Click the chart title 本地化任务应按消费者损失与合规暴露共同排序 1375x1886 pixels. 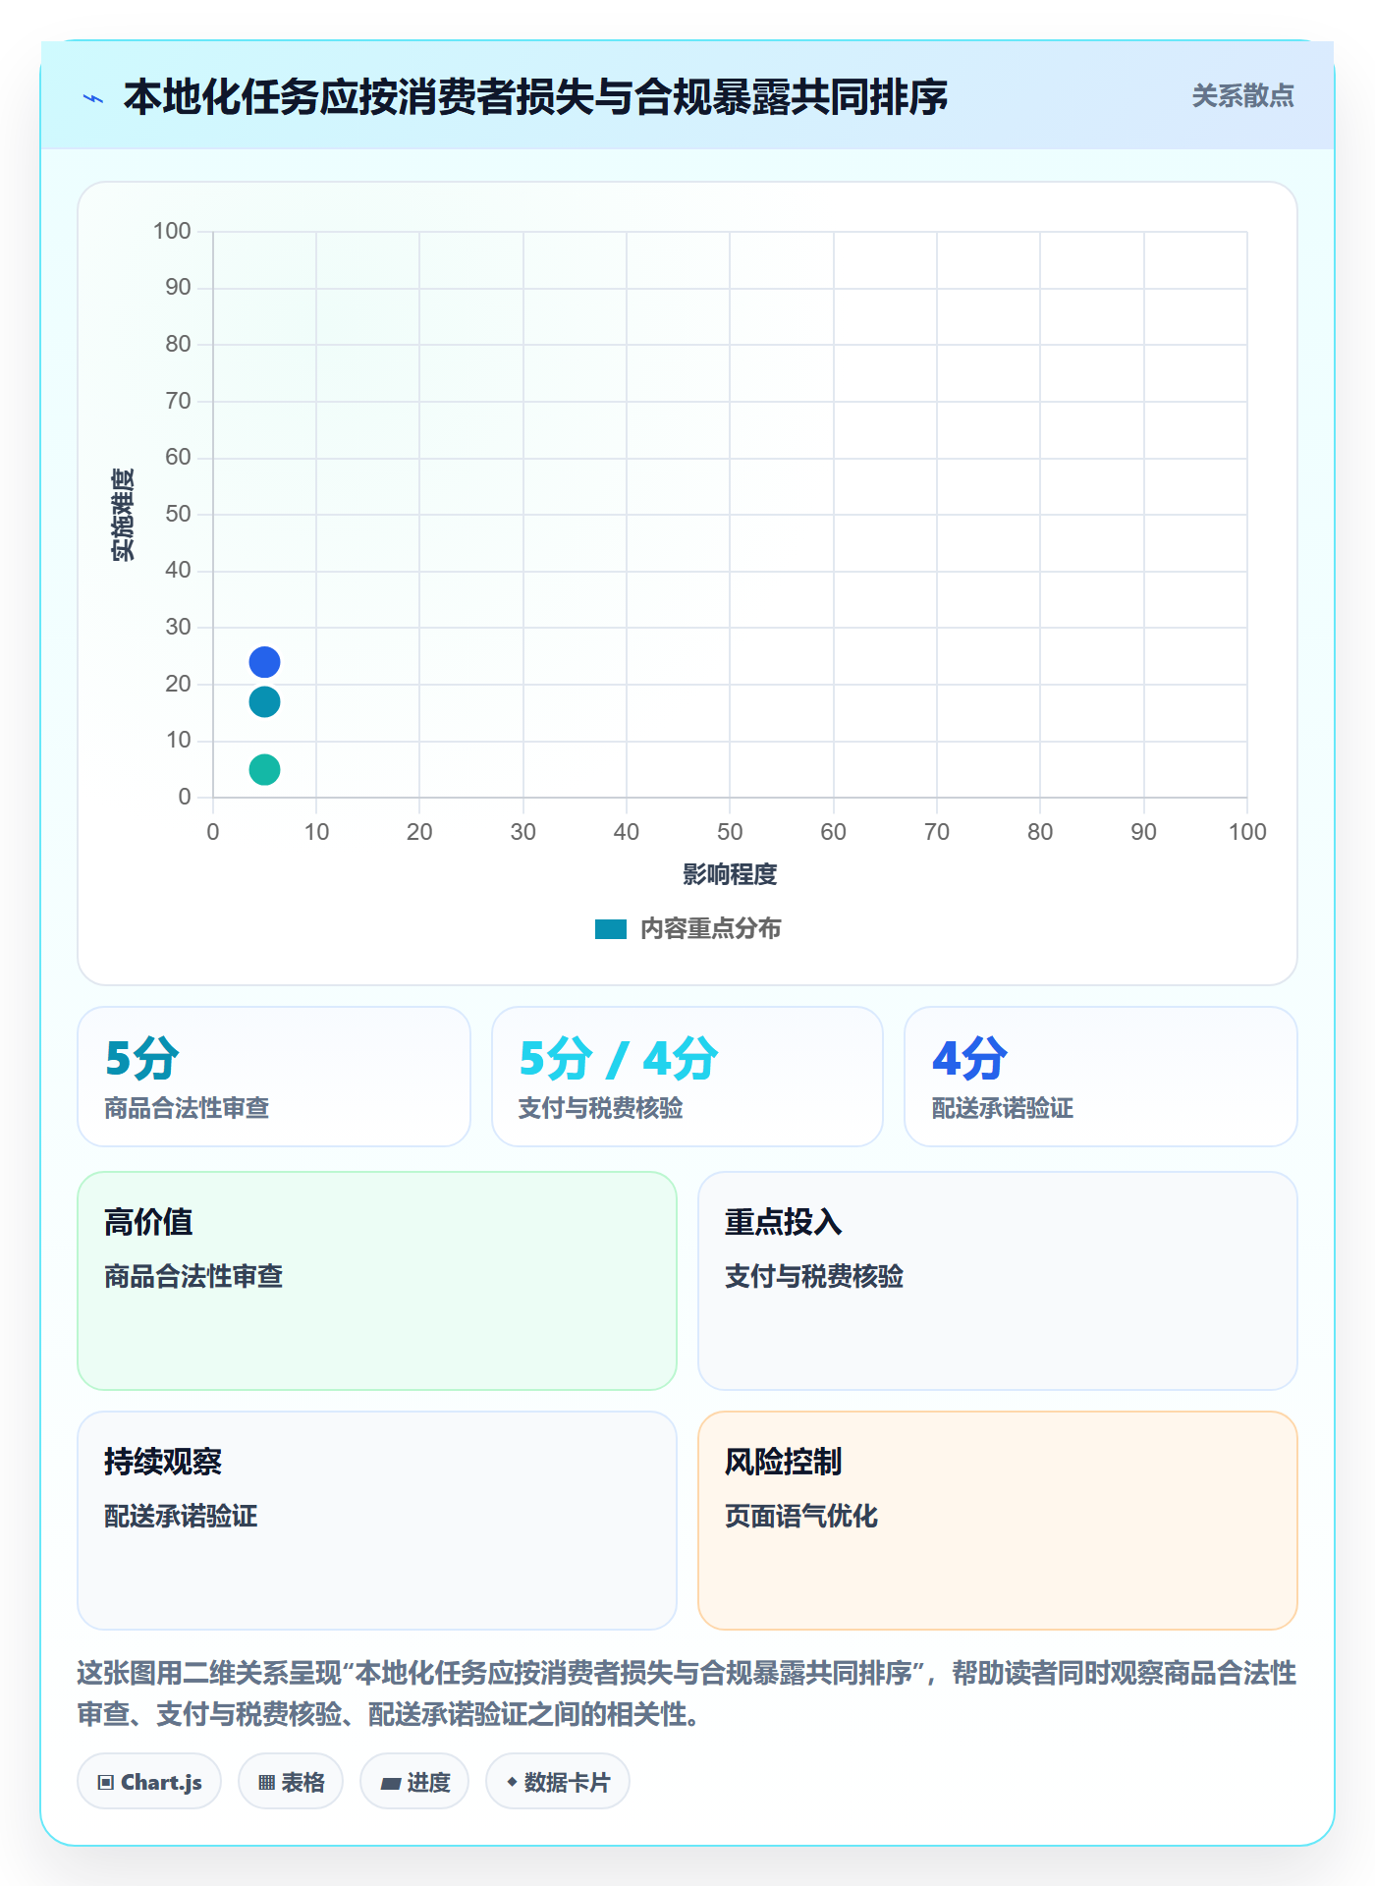535,97
